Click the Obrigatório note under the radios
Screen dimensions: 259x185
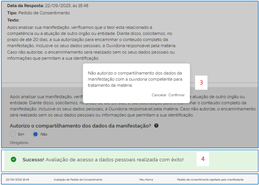pos(19,143)
